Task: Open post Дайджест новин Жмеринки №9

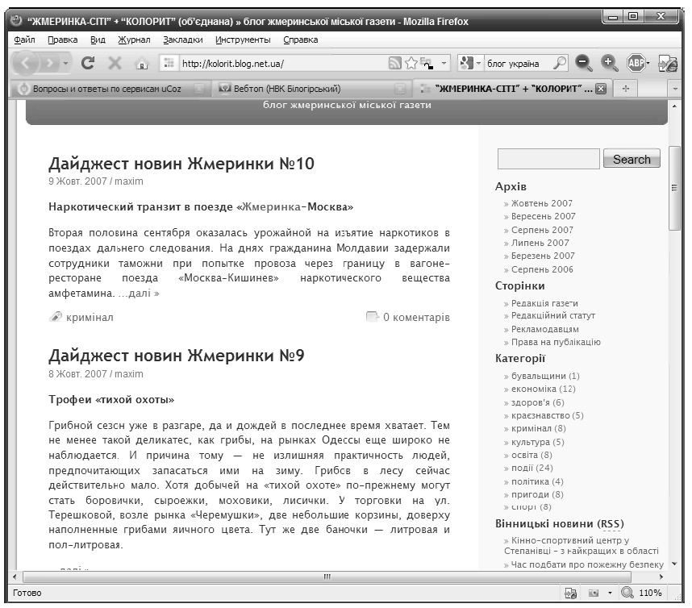Action: pos(177,356)
